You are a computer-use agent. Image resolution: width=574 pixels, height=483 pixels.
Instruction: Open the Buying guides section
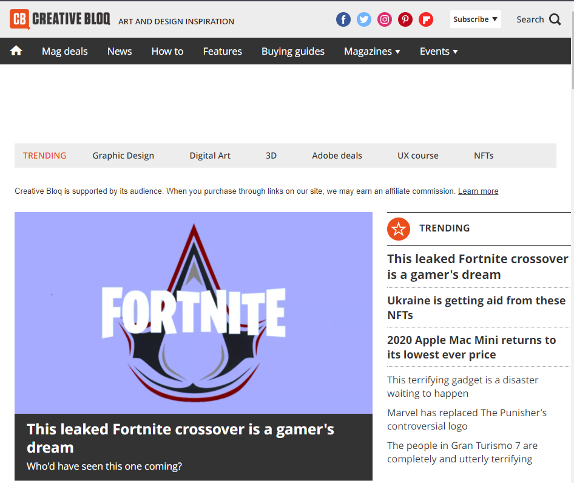[293, 51]
